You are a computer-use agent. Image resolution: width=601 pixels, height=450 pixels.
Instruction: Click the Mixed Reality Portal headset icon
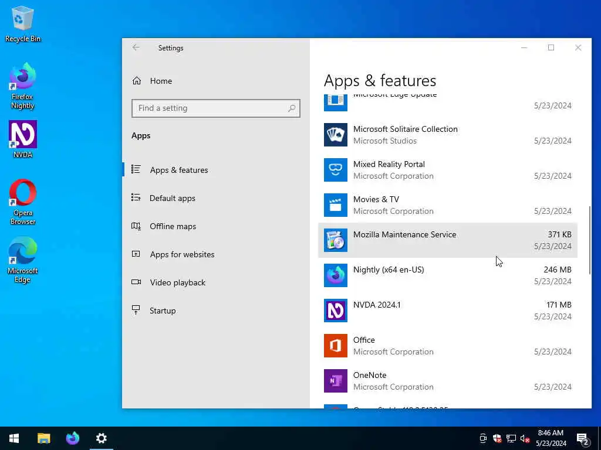335,170
